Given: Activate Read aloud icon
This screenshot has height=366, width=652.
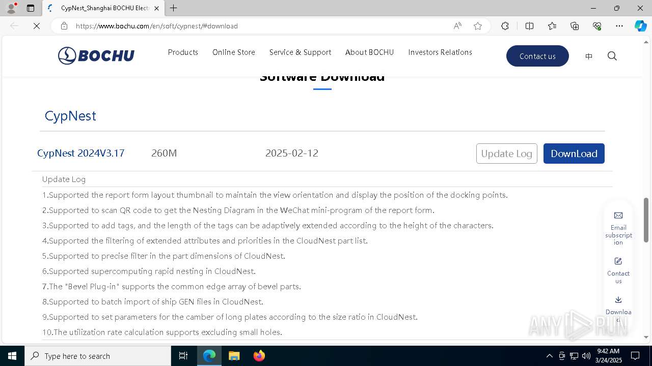Looking at the screenshot, I should (x=457, y=26).
